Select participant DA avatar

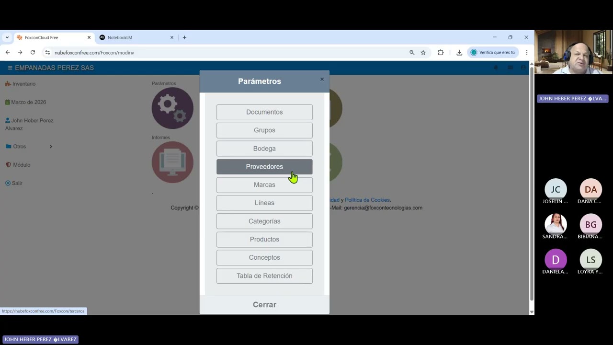coord(591,189)
